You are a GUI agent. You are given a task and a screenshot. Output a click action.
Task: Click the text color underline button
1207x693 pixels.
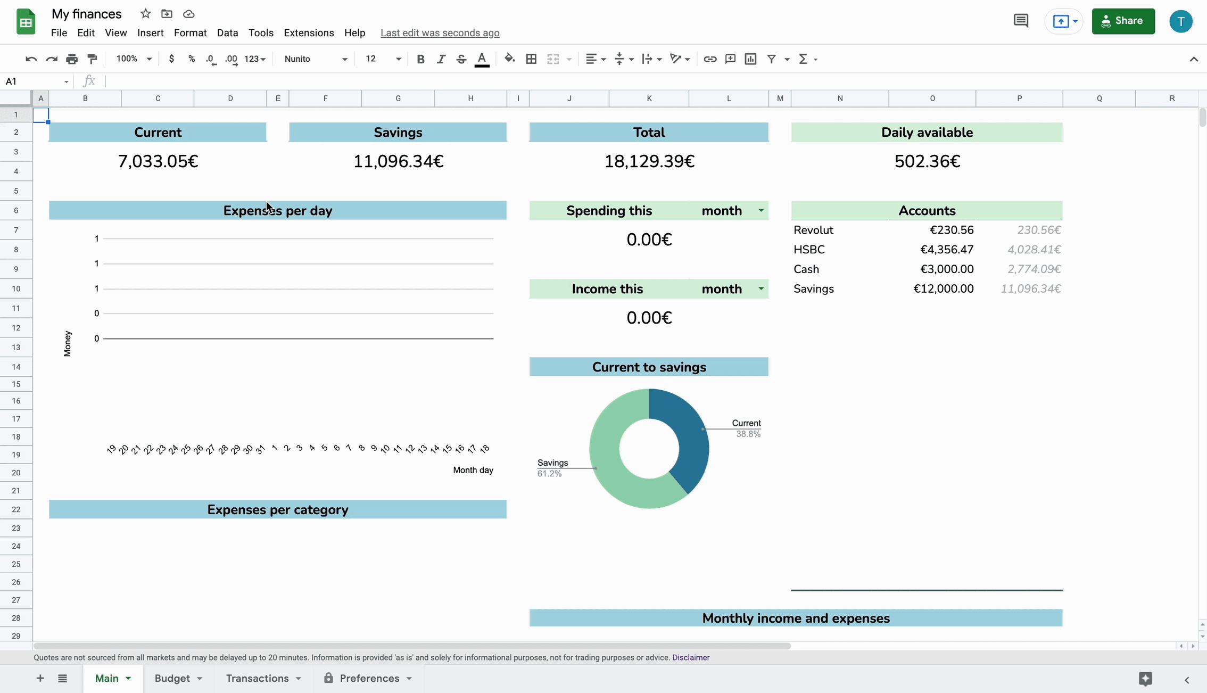pos(482,59)
